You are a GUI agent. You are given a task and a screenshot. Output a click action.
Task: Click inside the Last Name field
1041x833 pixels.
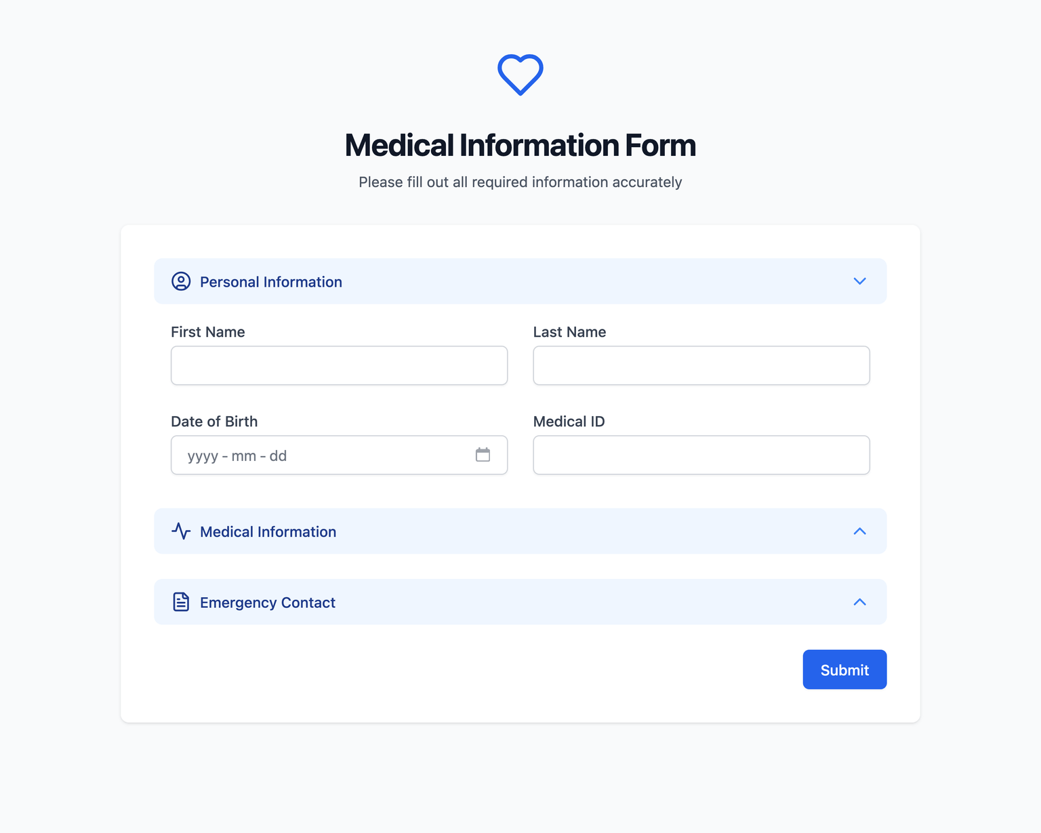(701, 365)
